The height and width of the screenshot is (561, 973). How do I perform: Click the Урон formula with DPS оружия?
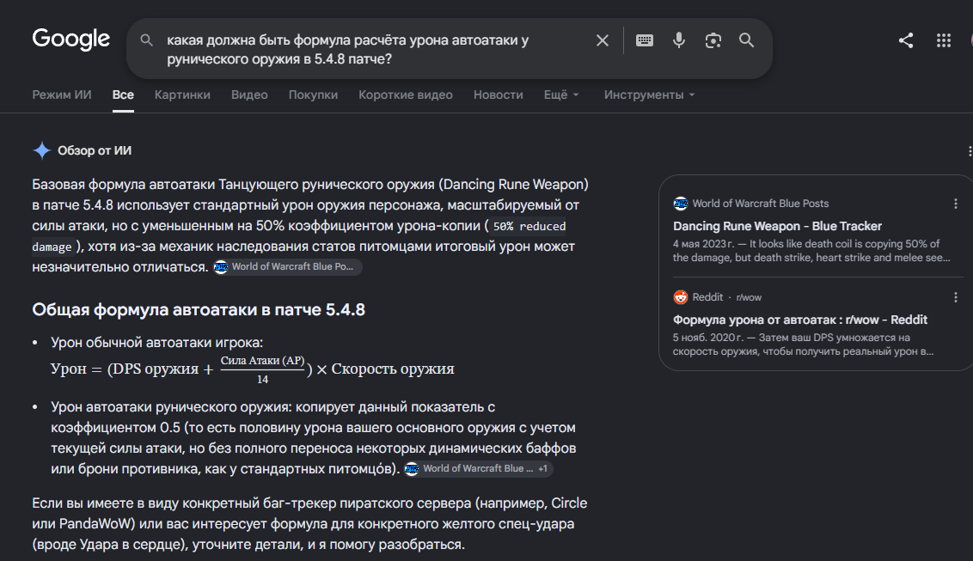click(253, 369)
